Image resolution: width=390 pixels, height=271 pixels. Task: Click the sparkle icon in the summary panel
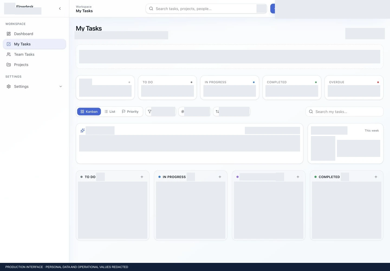point(83,131)
